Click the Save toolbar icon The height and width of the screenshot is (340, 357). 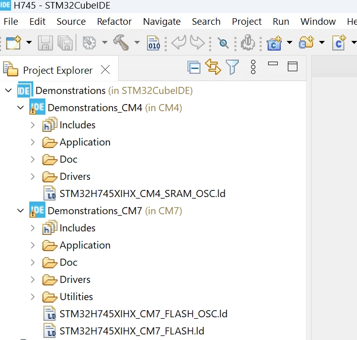point(45,42)
